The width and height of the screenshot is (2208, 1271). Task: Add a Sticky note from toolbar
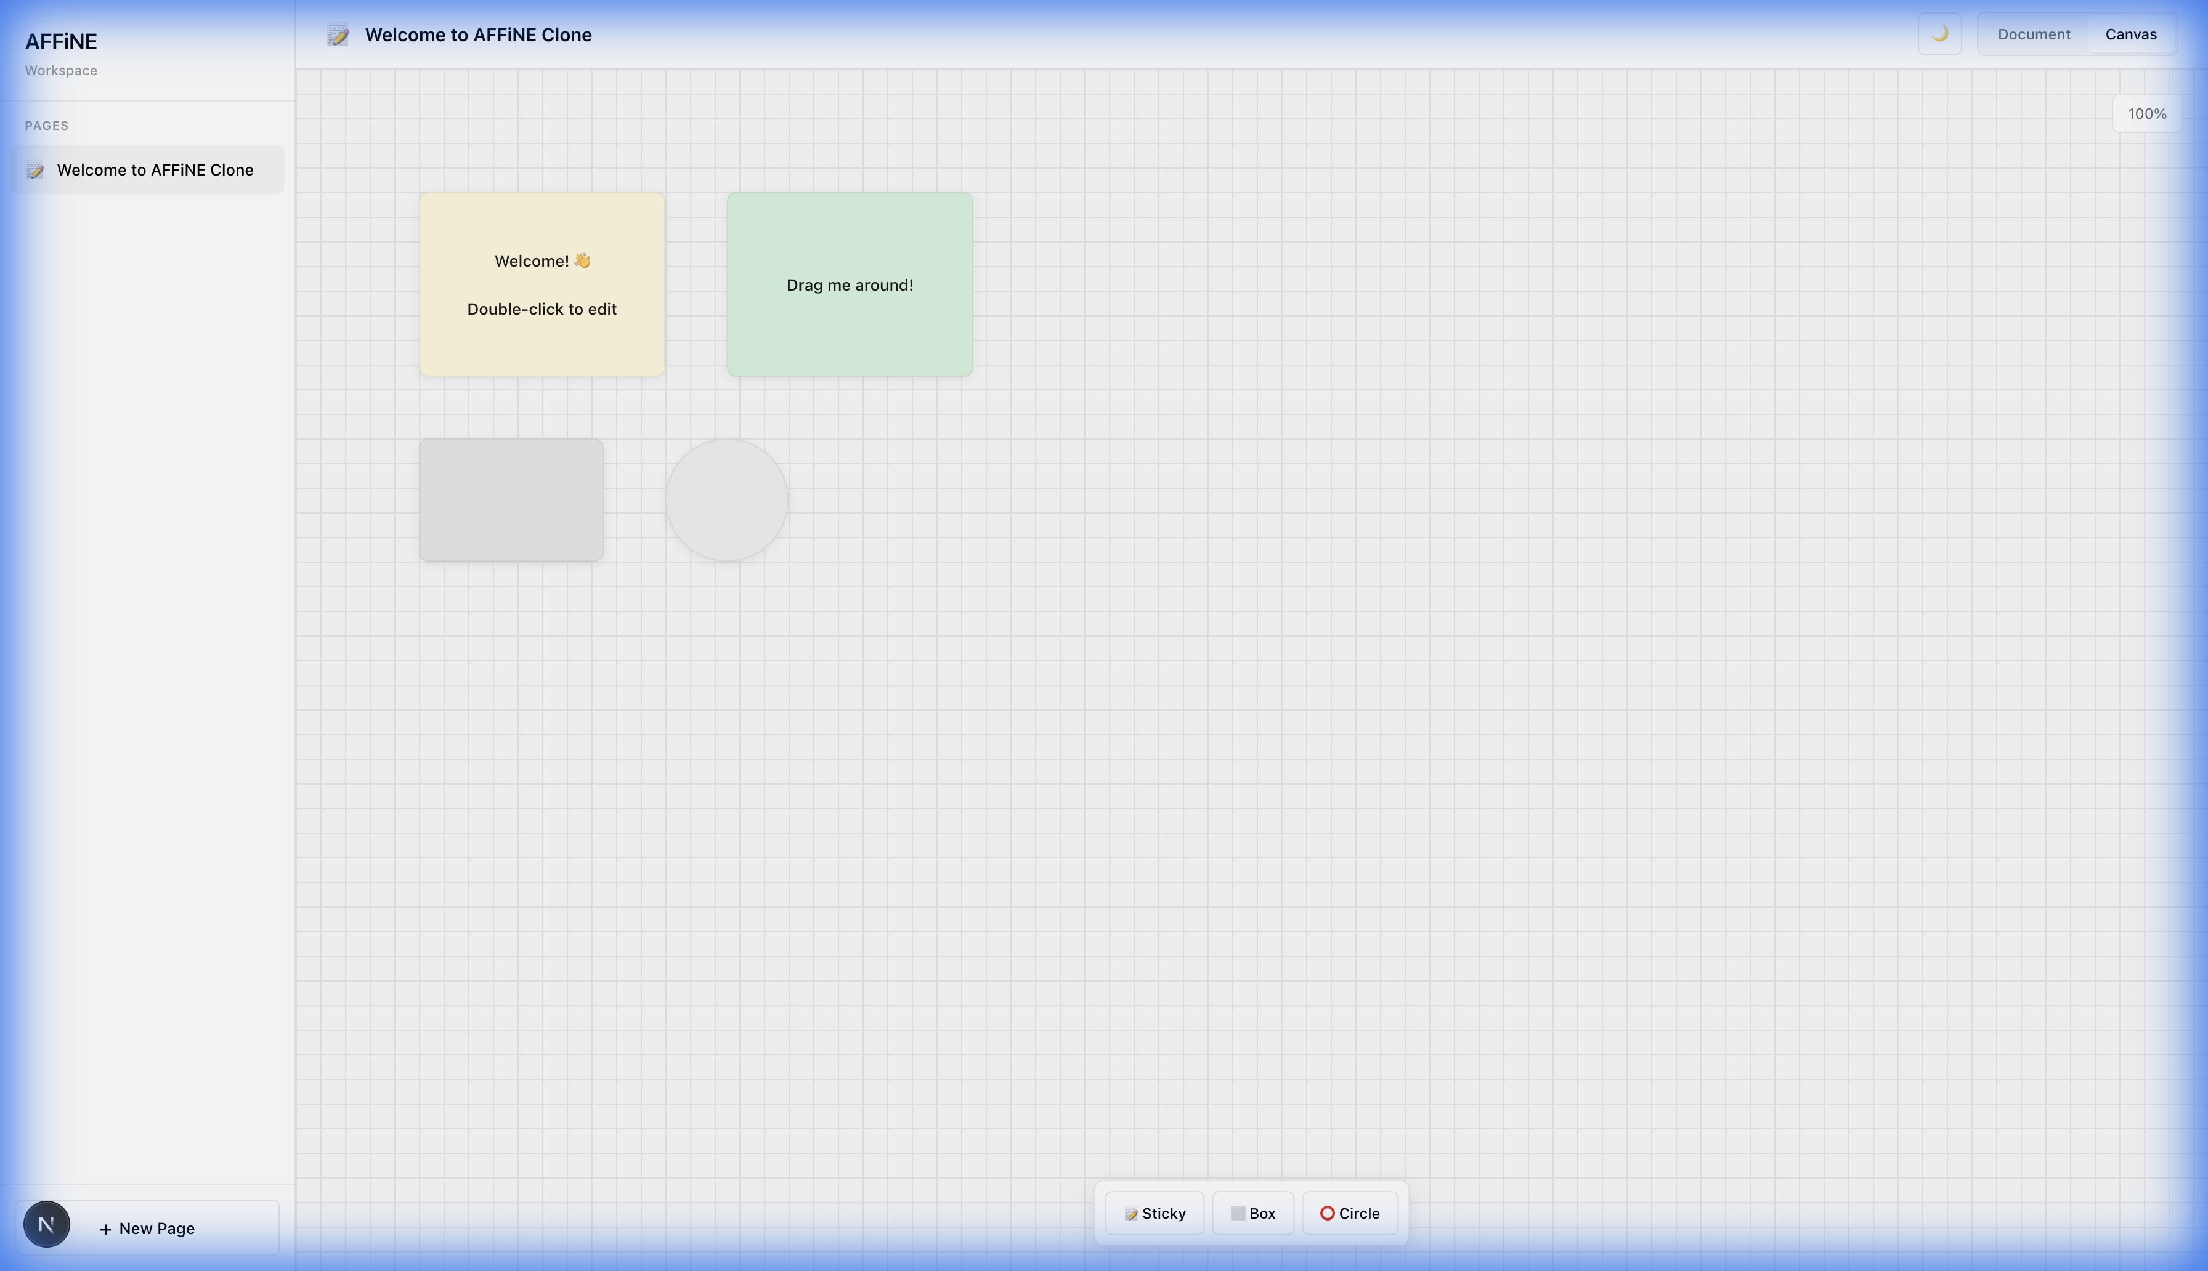[x=1154, y=1213]
